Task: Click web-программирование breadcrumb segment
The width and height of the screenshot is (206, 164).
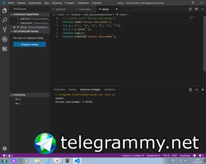Action: click(98, 15)
